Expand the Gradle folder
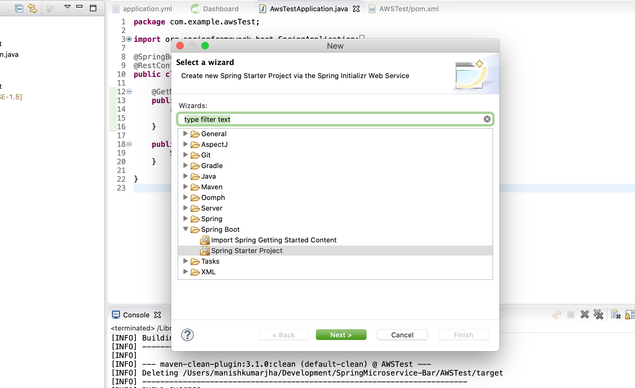The width and height of the screenshot is (635, 388). 185,165
